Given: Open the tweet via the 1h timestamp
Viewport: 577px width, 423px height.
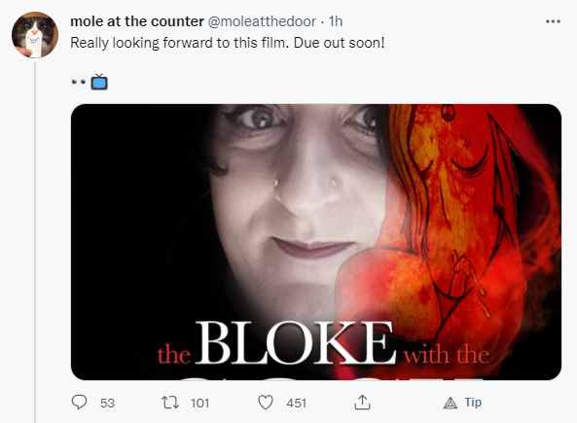Looking at the screenshot, I should click(x=336, y=21).
